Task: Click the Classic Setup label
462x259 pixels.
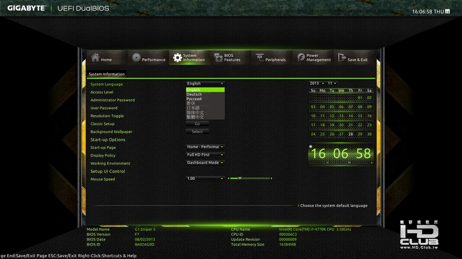Action: click(x=102, y=124)
